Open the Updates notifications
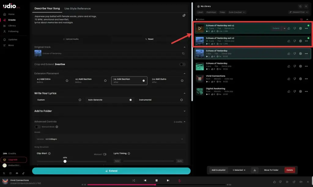This screenshot has width=313, height=187. (x=10, y=40)
